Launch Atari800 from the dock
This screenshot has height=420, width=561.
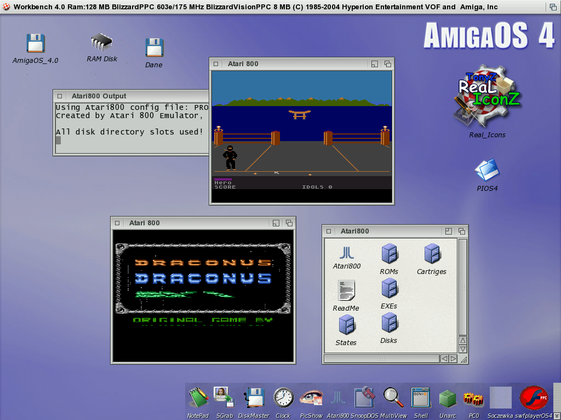pyautogui.click(x=338, y=398)
